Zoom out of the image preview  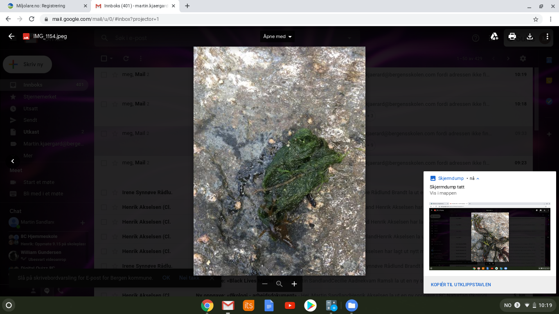click(265, 284)
